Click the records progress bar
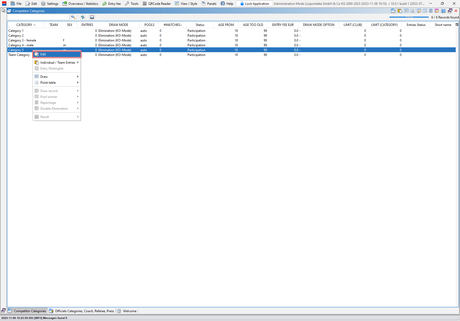460x321 pixels. coord(409,17)
